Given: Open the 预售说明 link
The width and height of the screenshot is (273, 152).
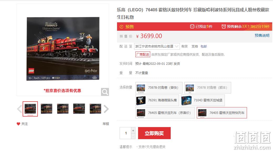Looking at the screenshot, I should click(x=262, y=36).
